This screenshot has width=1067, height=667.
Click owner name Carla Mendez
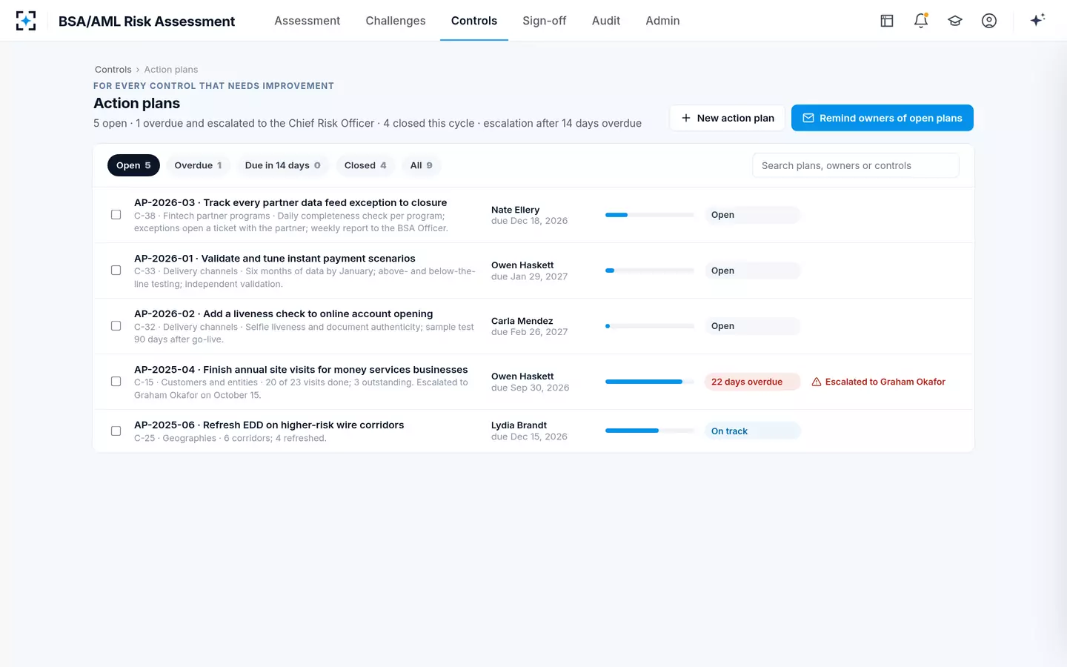pos(522,321)
